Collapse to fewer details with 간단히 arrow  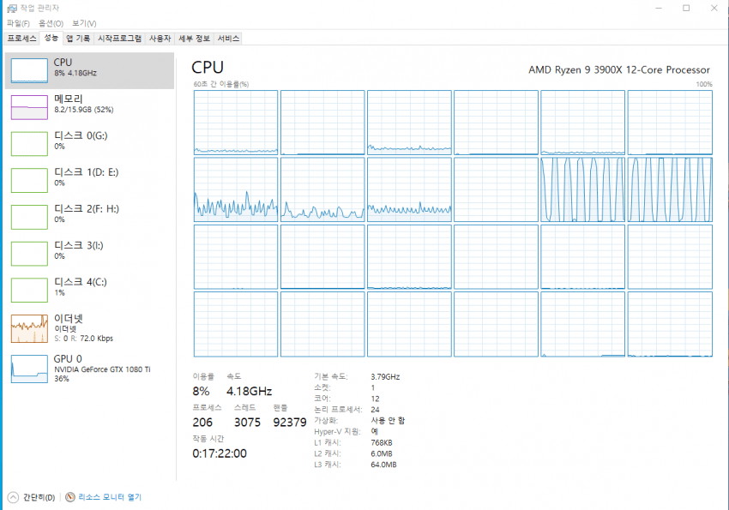tap(12, 497)
